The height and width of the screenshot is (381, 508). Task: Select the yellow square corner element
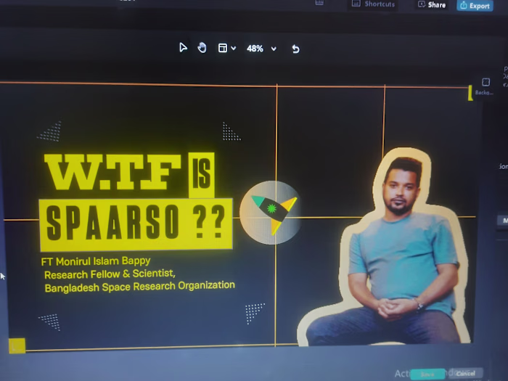(17, 345)
